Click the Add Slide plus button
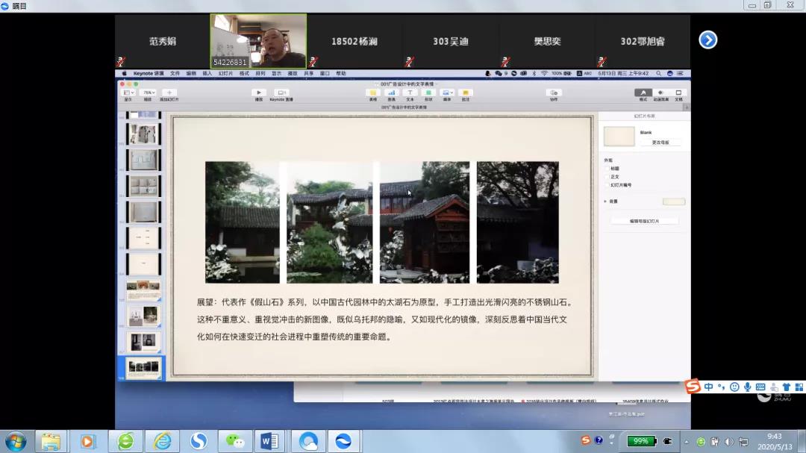Screen dimensions: 806x453 (169, 93)
